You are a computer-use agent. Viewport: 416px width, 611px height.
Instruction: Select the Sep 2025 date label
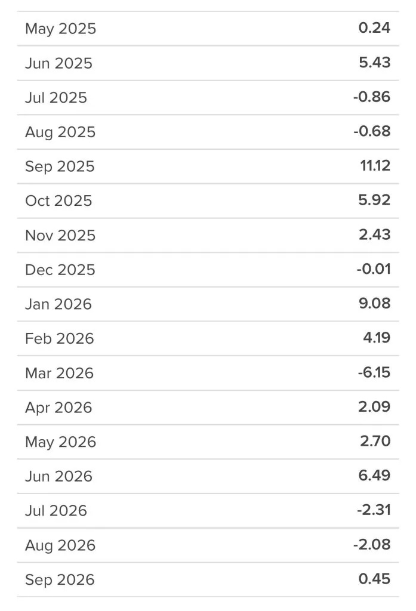tap(60, 167)
